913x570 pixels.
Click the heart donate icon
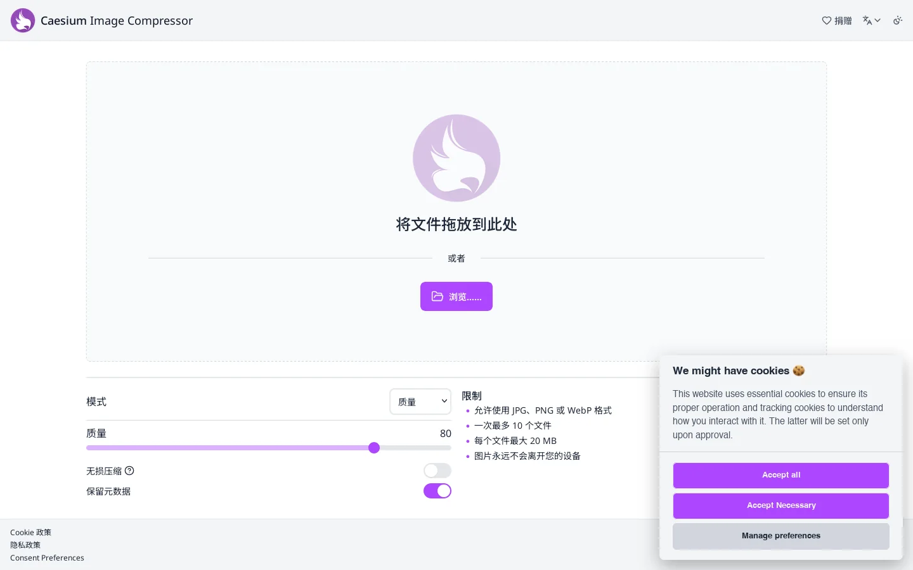point(827,20)
